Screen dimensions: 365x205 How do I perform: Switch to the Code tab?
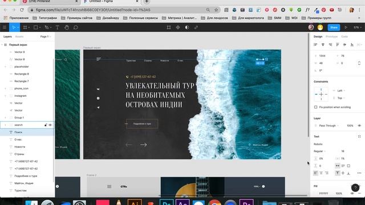click(x=344, y=36)
